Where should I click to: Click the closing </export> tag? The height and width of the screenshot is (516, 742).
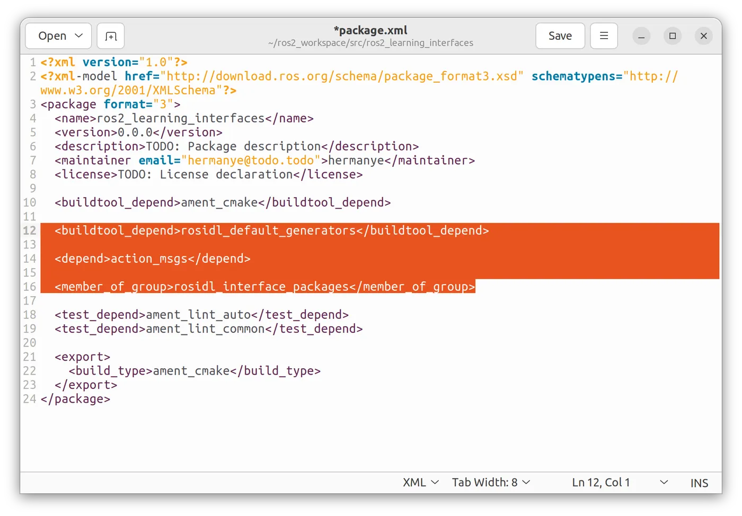86,385
